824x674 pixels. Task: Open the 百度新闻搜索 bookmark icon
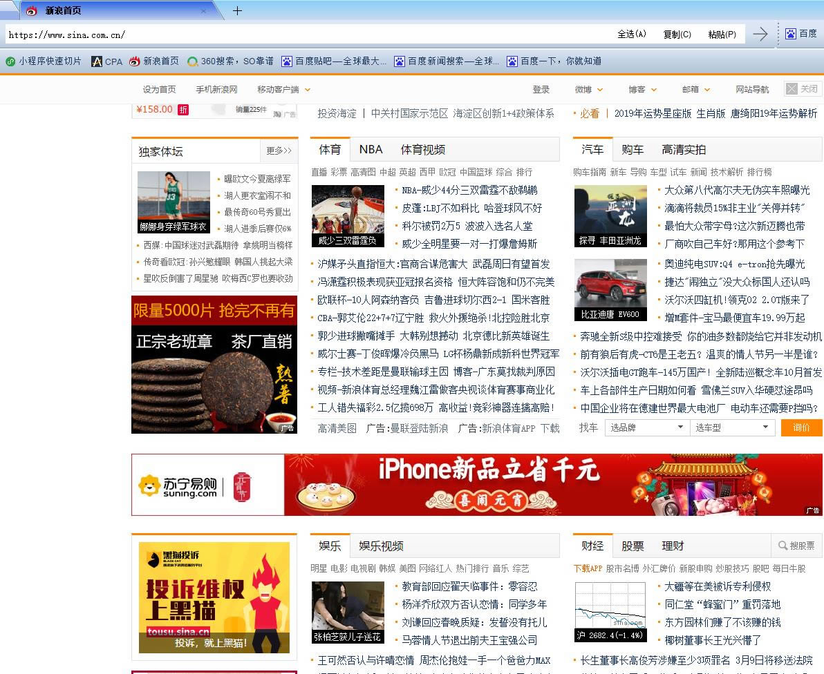click(x=400, y=61)
